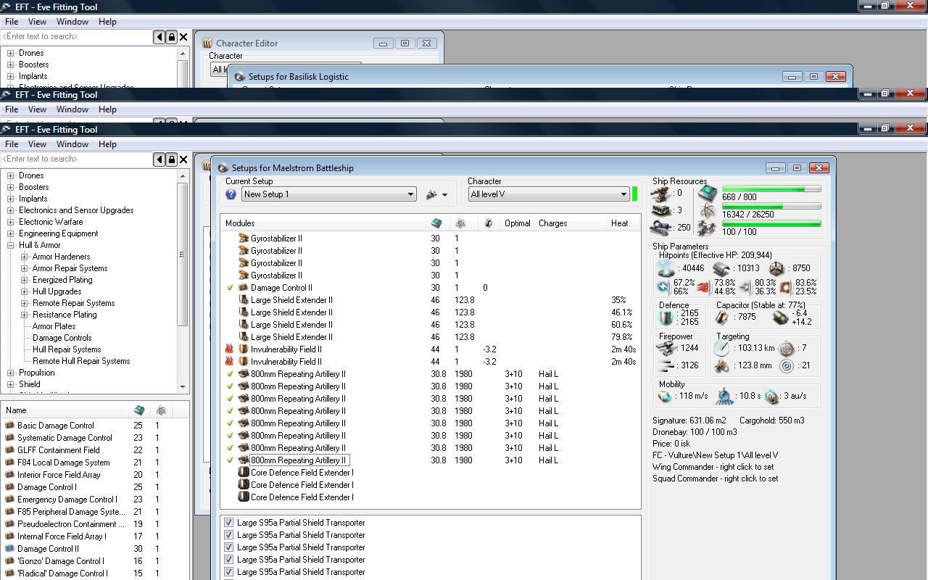The height and width of the screenshot is (580, 928).
Task: Click the launcher hardpoints icon showing 3
Action: point(660,211)
